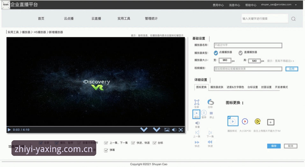Focus the height field showing 540
This screenshot has height=167, width=305.
coord(254,61)
